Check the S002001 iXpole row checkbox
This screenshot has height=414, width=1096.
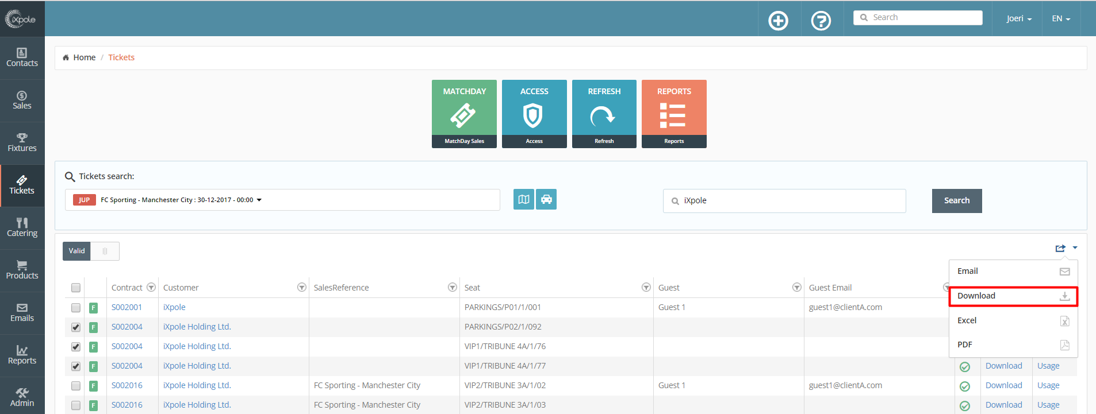(76, 308)
